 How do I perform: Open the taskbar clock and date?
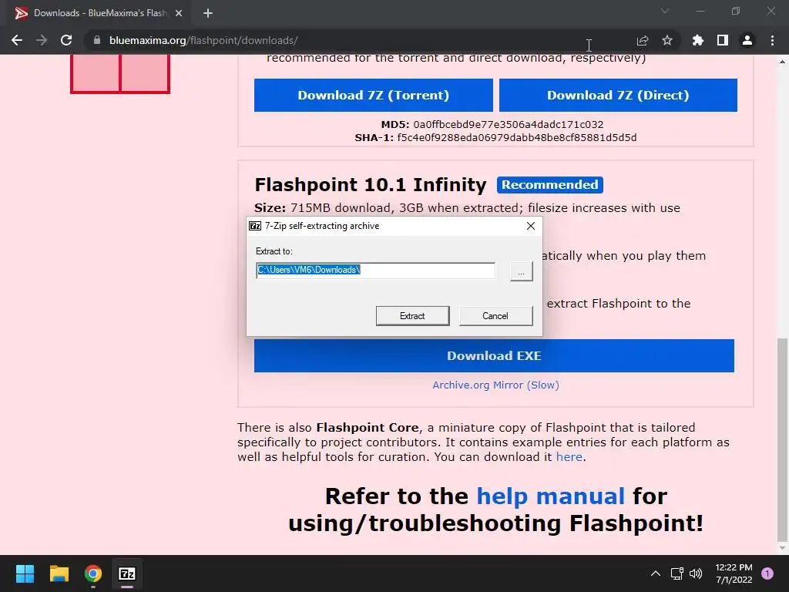[734, 573]
